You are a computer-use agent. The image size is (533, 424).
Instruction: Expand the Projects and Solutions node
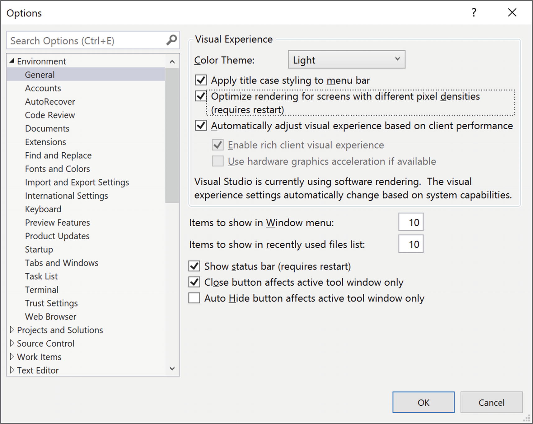12,330
